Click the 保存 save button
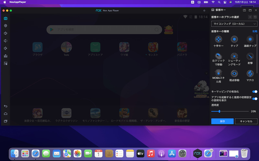 (222, 121)
